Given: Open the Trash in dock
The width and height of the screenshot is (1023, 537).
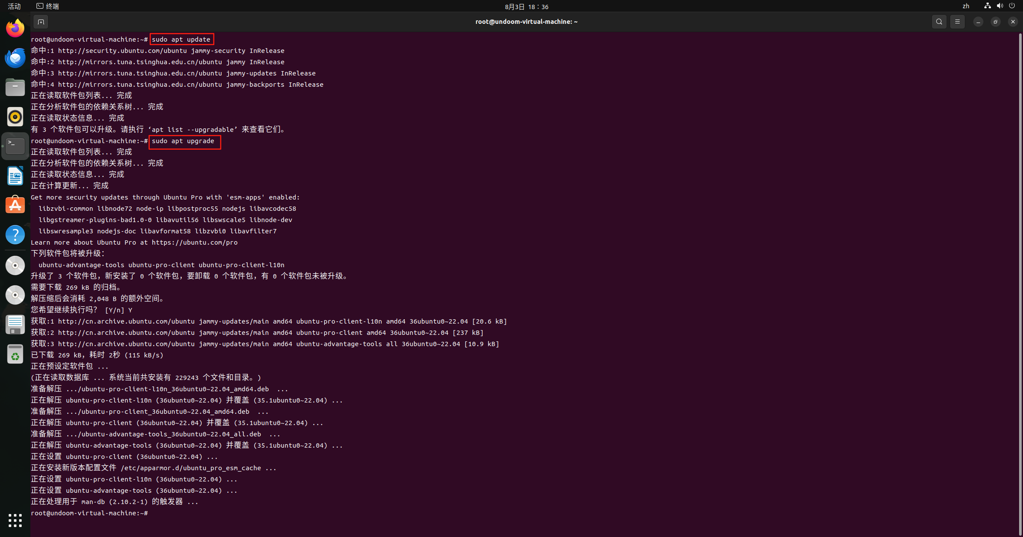Looking at the screenshot, I should (15, 354).
